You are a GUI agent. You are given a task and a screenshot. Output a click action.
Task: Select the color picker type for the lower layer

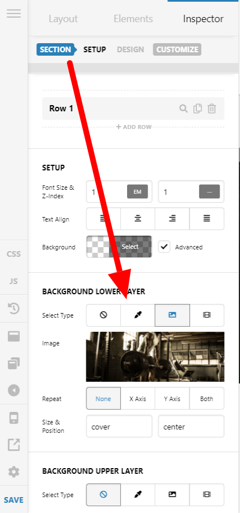pos(138,315)
